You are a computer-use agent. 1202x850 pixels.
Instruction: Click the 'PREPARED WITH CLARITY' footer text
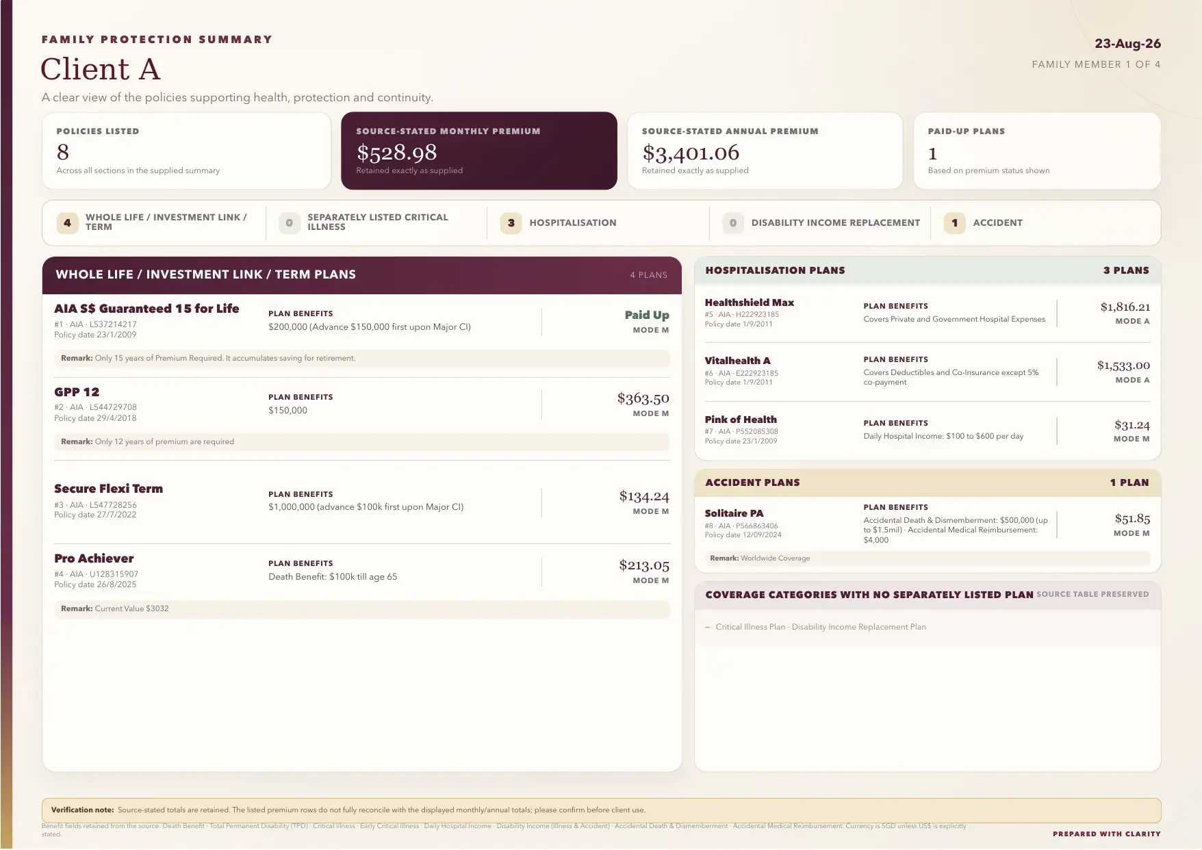[1107, 834]
